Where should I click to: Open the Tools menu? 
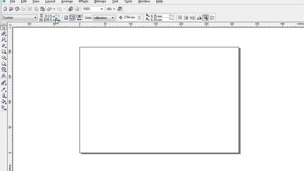[x=128, y=1]
